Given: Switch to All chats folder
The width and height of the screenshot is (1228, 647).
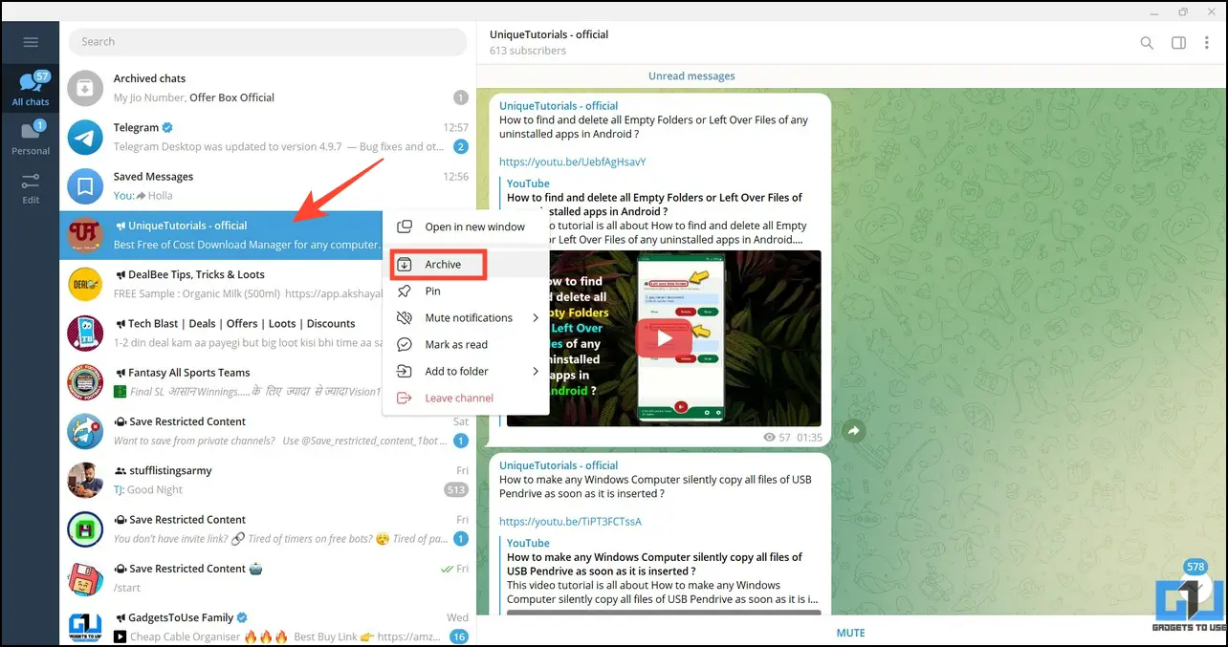Looking at the screenshot, I should (x=30, y=88).
